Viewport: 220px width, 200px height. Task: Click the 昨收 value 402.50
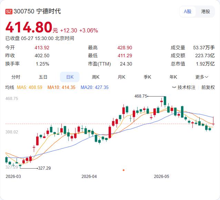(x=42, y=56)
